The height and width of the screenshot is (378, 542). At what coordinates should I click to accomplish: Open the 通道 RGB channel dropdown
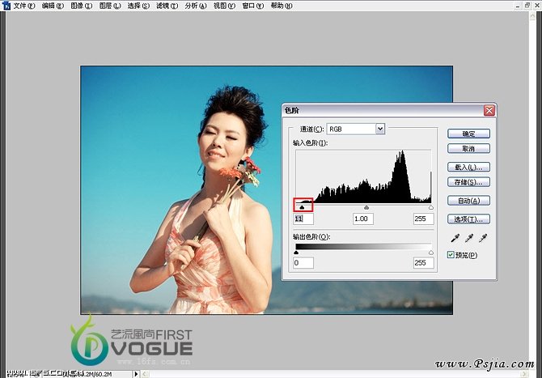pyautogui.click(x=356, y=129)
